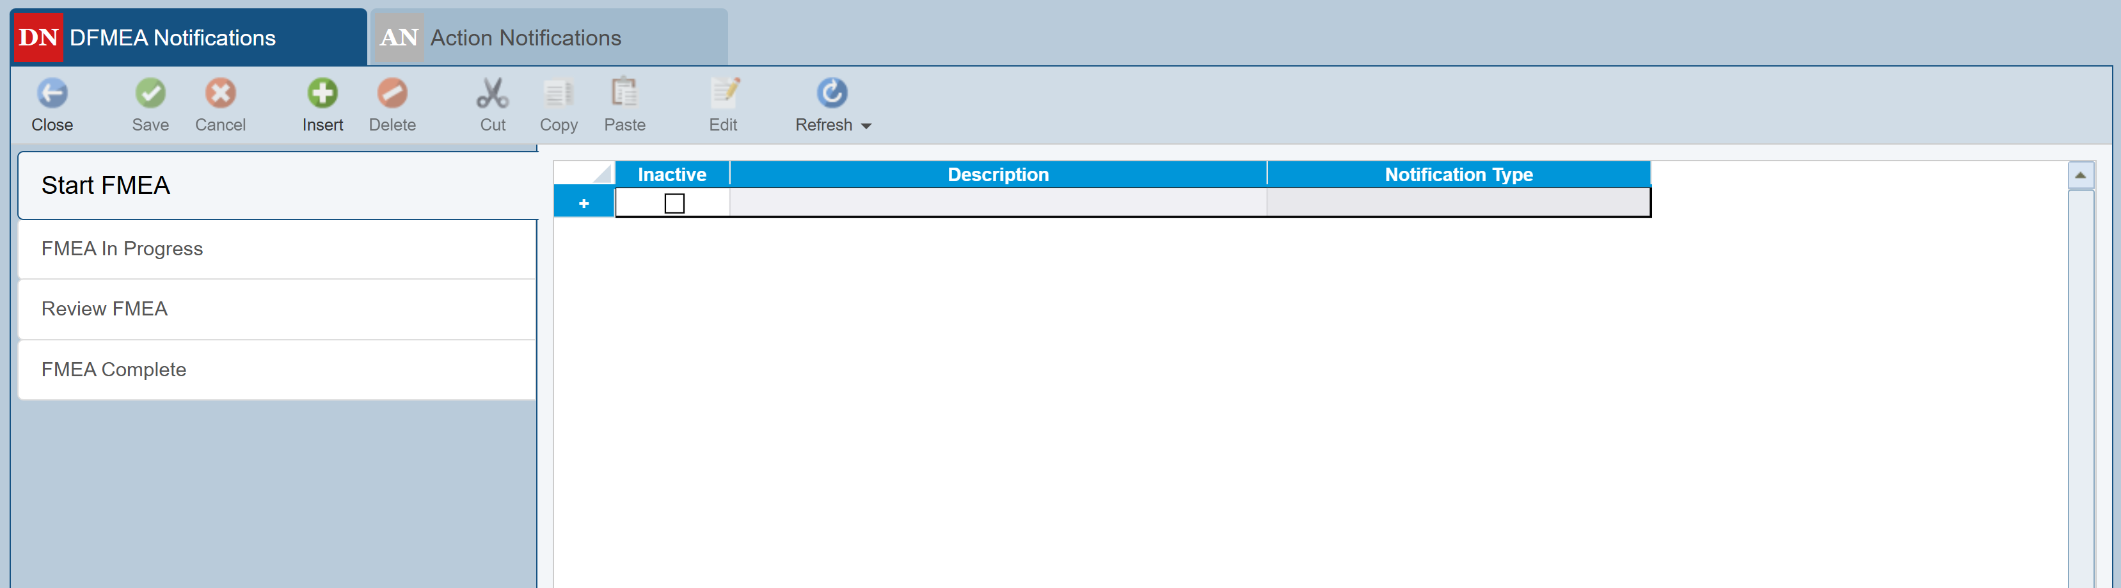The height and width of the screenshot is (588, 2121).
Task: Open the Edit notepad tool
Action: pyautogui.click(x=723, y=94)
